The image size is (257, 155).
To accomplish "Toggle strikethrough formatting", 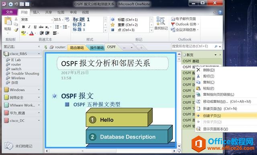I will (41, 27).
